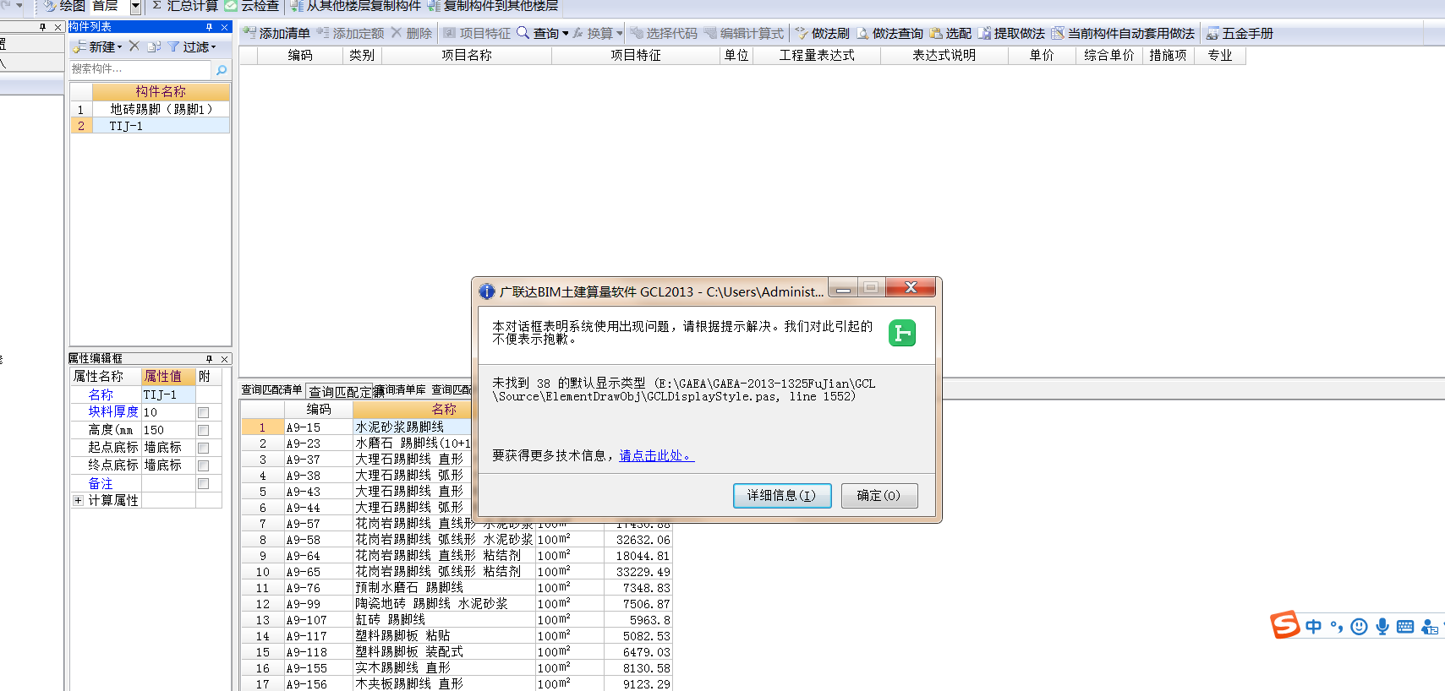Click the 选配 match selection icon
The width and height of the screenshot is (1445, 691).
coord(936,33)
